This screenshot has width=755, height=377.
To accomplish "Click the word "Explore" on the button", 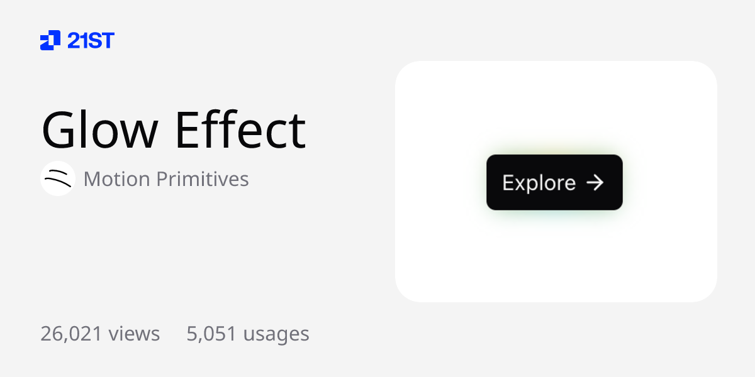I will [x=539, y=183].
